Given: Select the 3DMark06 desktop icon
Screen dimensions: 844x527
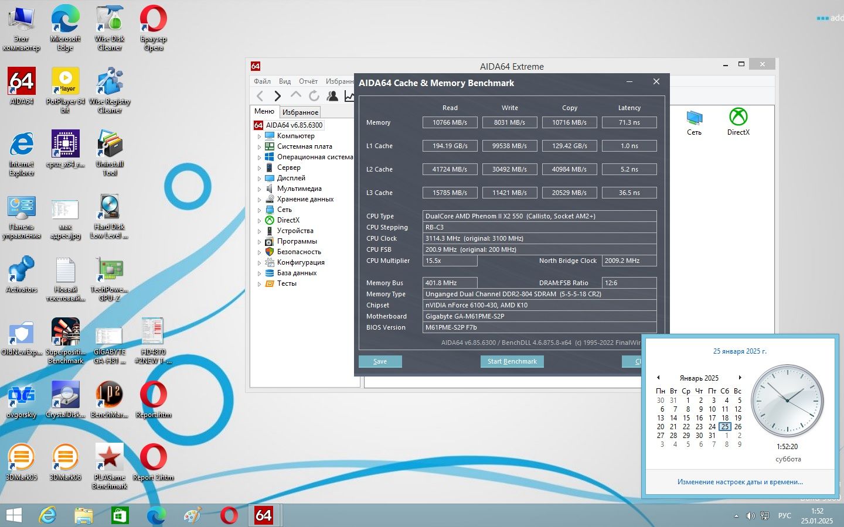Looking at the screenshot, I should pyautogui.click(x=66, y=463).
